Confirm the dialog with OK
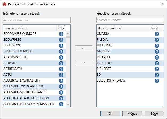The image size is (167, 119). point(110,114)
